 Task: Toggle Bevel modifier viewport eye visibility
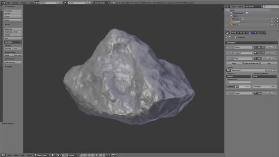[x=259, y=48]
